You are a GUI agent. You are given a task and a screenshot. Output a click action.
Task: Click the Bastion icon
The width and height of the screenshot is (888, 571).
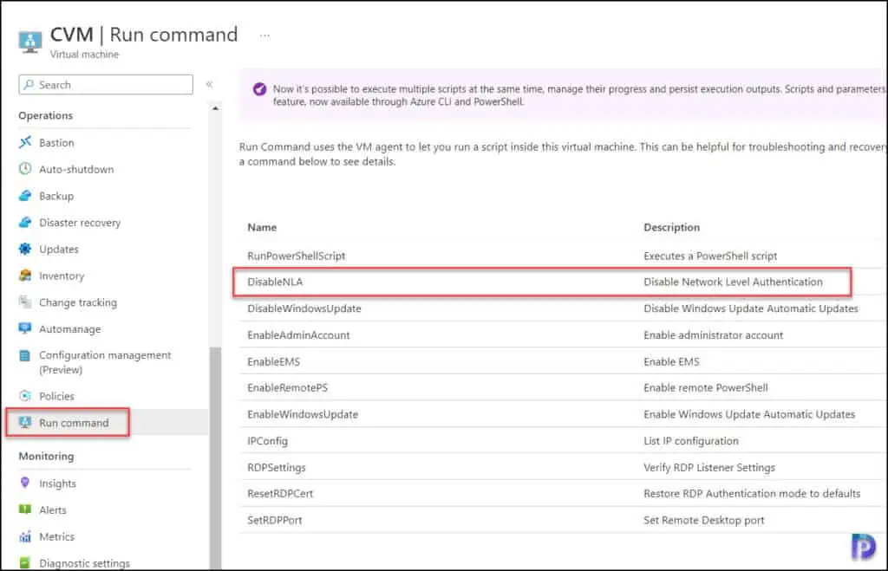pyautogui.click(x=25, y=142)
